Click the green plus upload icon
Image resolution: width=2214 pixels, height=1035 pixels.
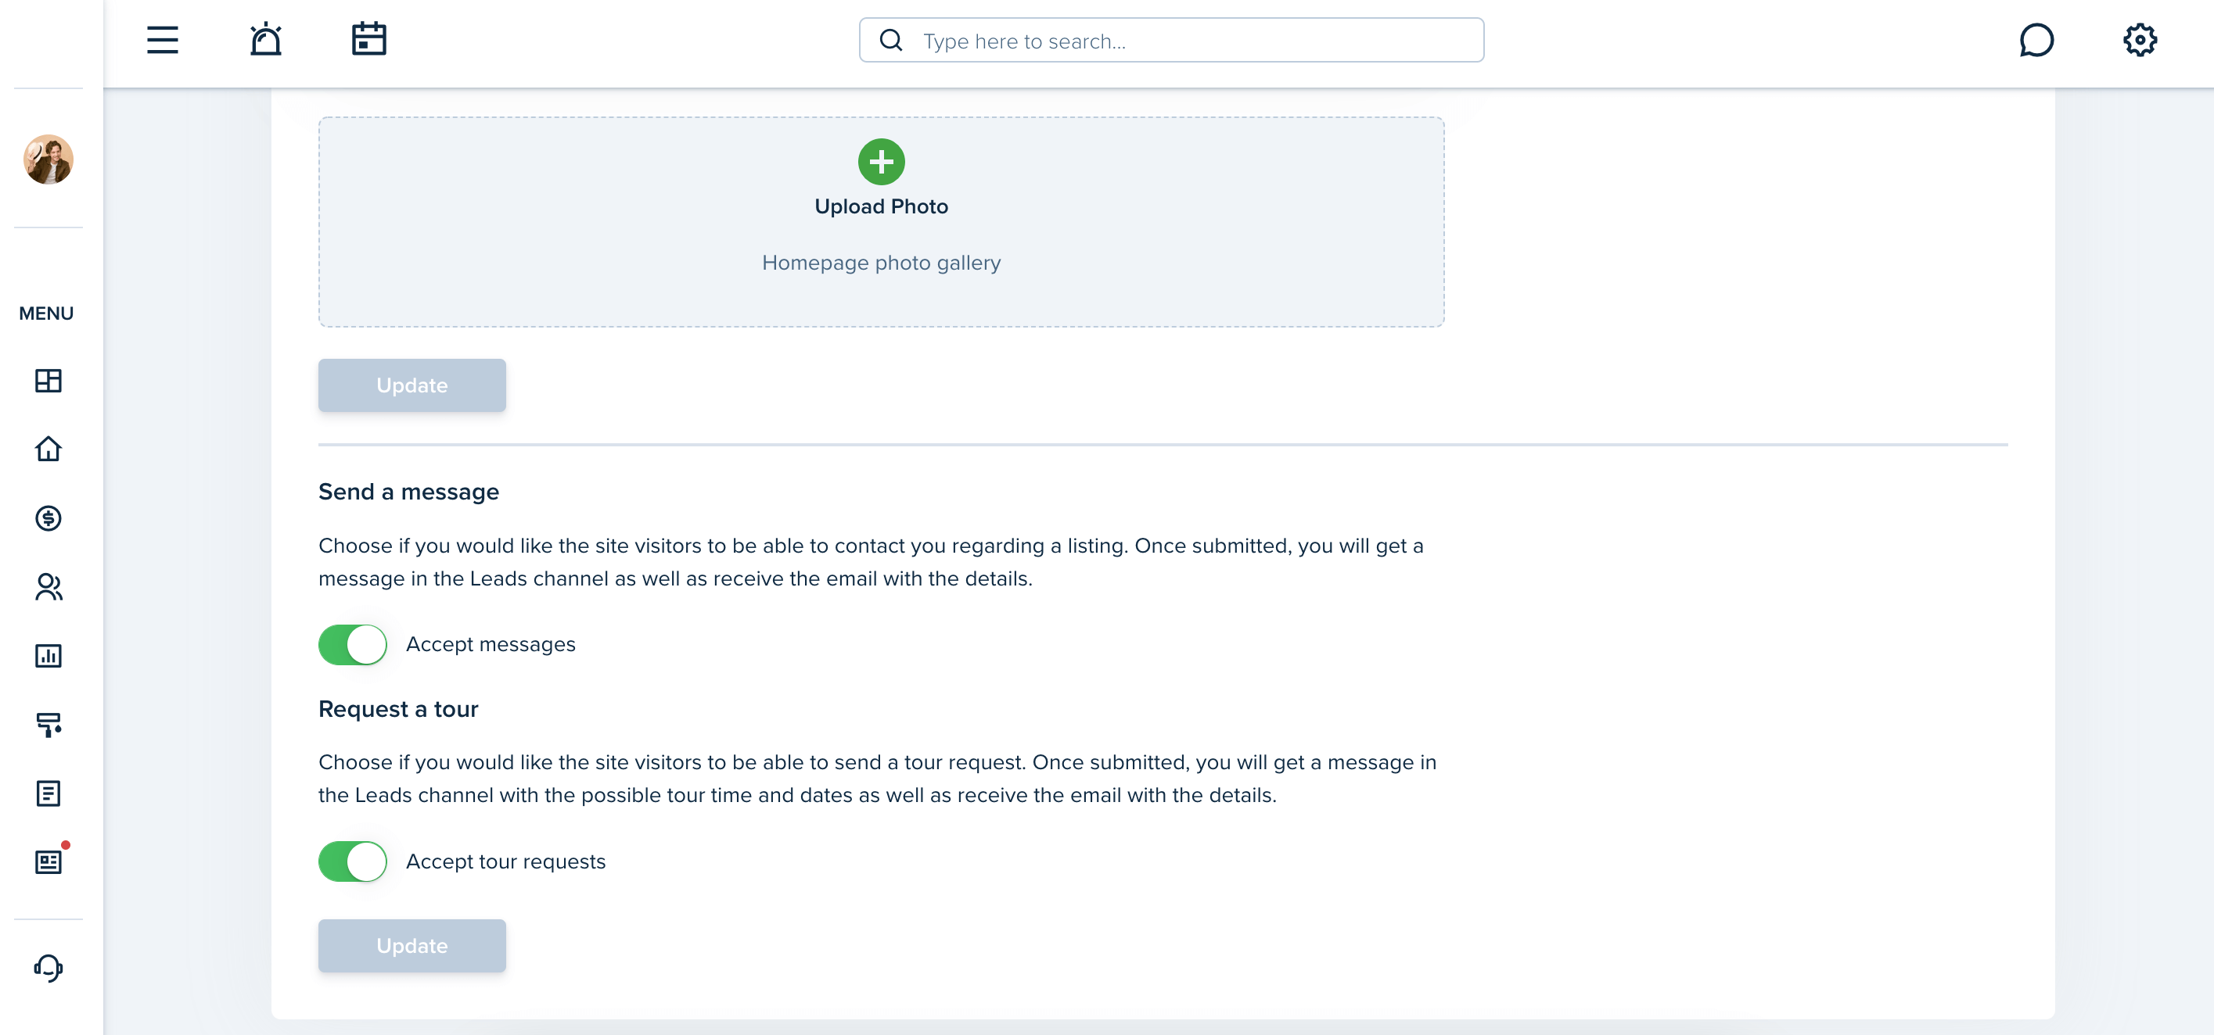point(881,162)
